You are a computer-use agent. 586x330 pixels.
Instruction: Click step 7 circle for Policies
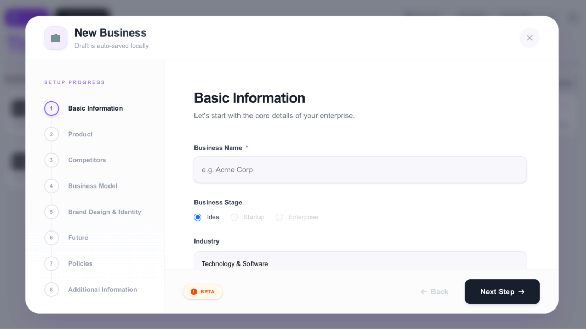[51, 263]
